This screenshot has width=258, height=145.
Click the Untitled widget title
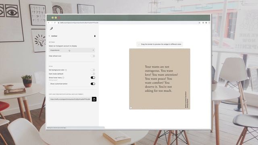click(54, 36)
